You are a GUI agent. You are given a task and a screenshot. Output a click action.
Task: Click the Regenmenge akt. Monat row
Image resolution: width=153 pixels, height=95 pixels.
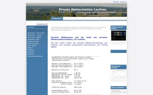[x=66, y=76]
